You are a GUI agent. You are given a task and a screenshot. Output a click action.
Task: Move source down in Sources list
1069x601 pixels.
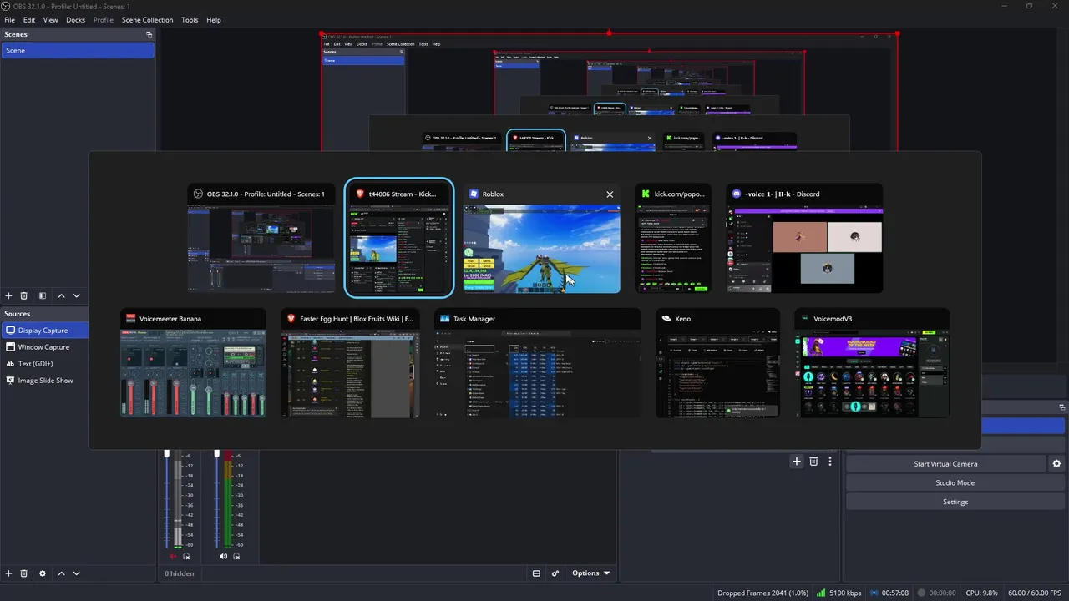click(76, 573)
